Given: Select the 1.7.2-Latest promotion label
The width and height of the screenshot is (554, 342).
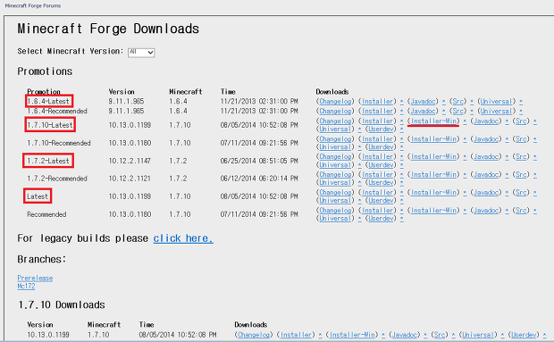Looking at the screenshot, I should [x=48, y=161].
